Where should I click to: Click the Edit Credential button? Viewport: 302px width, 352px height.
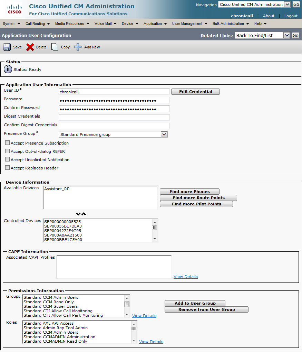[195, 92]
